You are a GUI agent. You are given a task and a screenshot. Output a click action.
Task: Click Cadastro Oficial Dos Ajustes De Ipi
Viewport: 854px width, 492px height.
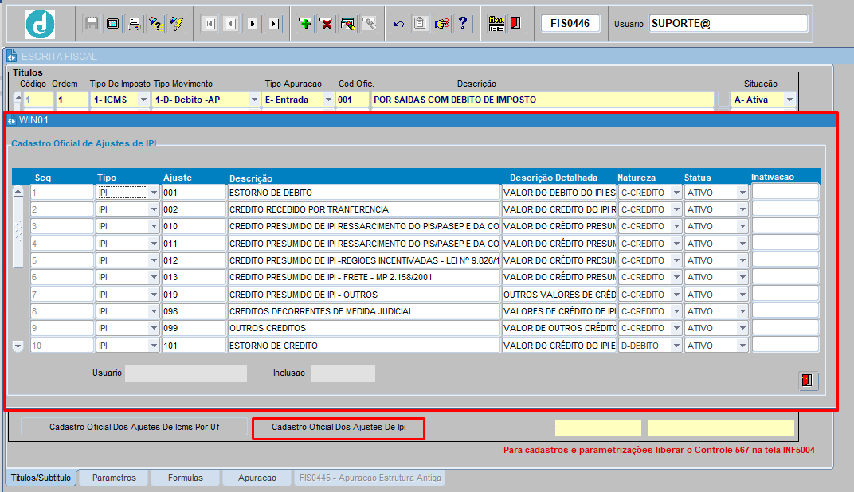coord(338,428)
